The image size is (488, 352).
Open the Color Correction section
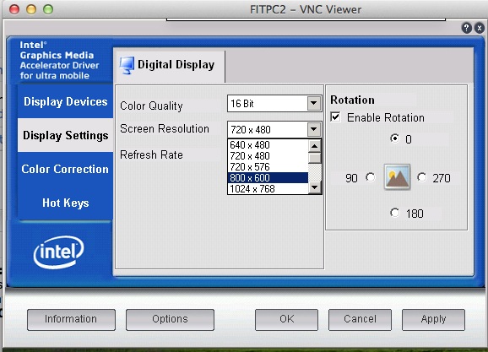[65, 169]
